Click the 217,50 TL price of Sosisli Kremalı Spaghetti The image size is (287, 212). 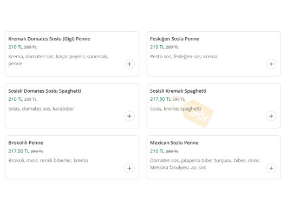(x=160, y=99)
